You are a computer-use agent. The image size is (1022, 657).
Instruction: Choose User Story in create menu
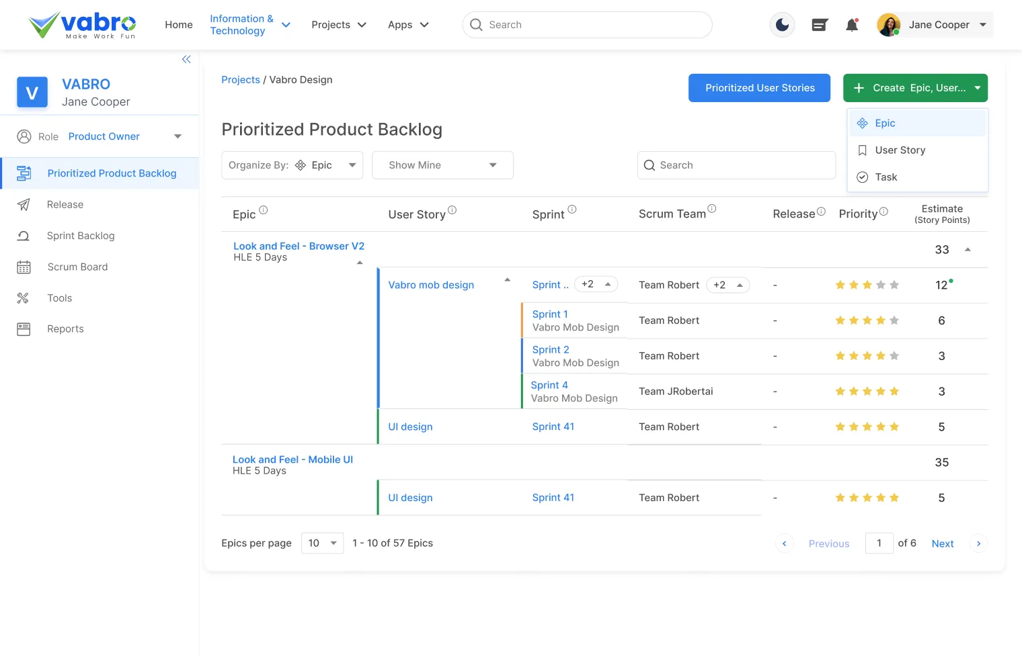(900, 150)
